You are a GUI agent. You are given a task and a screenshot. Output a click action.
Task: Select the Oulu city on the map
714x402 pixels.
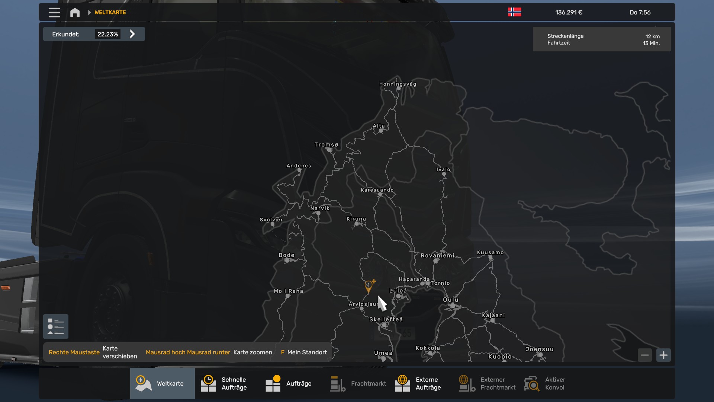pyautogui.click(x=452, y=306)
